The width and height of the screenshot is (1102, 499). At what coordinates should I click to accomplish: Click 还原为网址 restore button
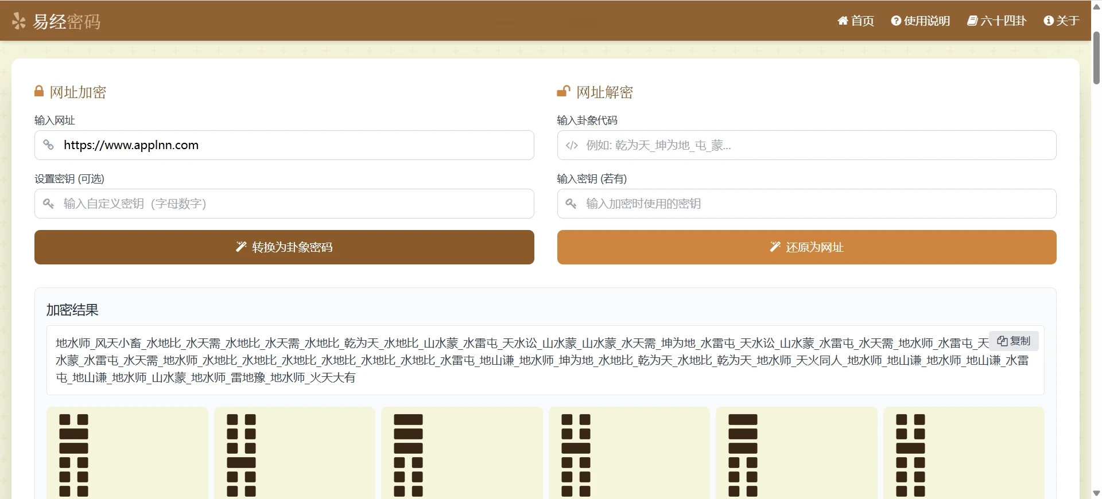(806, 247)
